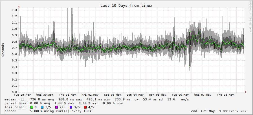Viewport: 253px width, 115px height.
Task: Click the "packet loss:" label
Action: [16, 103]
